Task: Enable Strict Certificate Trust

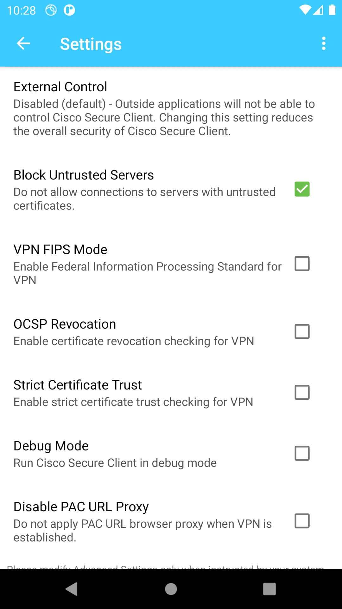Action: point(302,392)
